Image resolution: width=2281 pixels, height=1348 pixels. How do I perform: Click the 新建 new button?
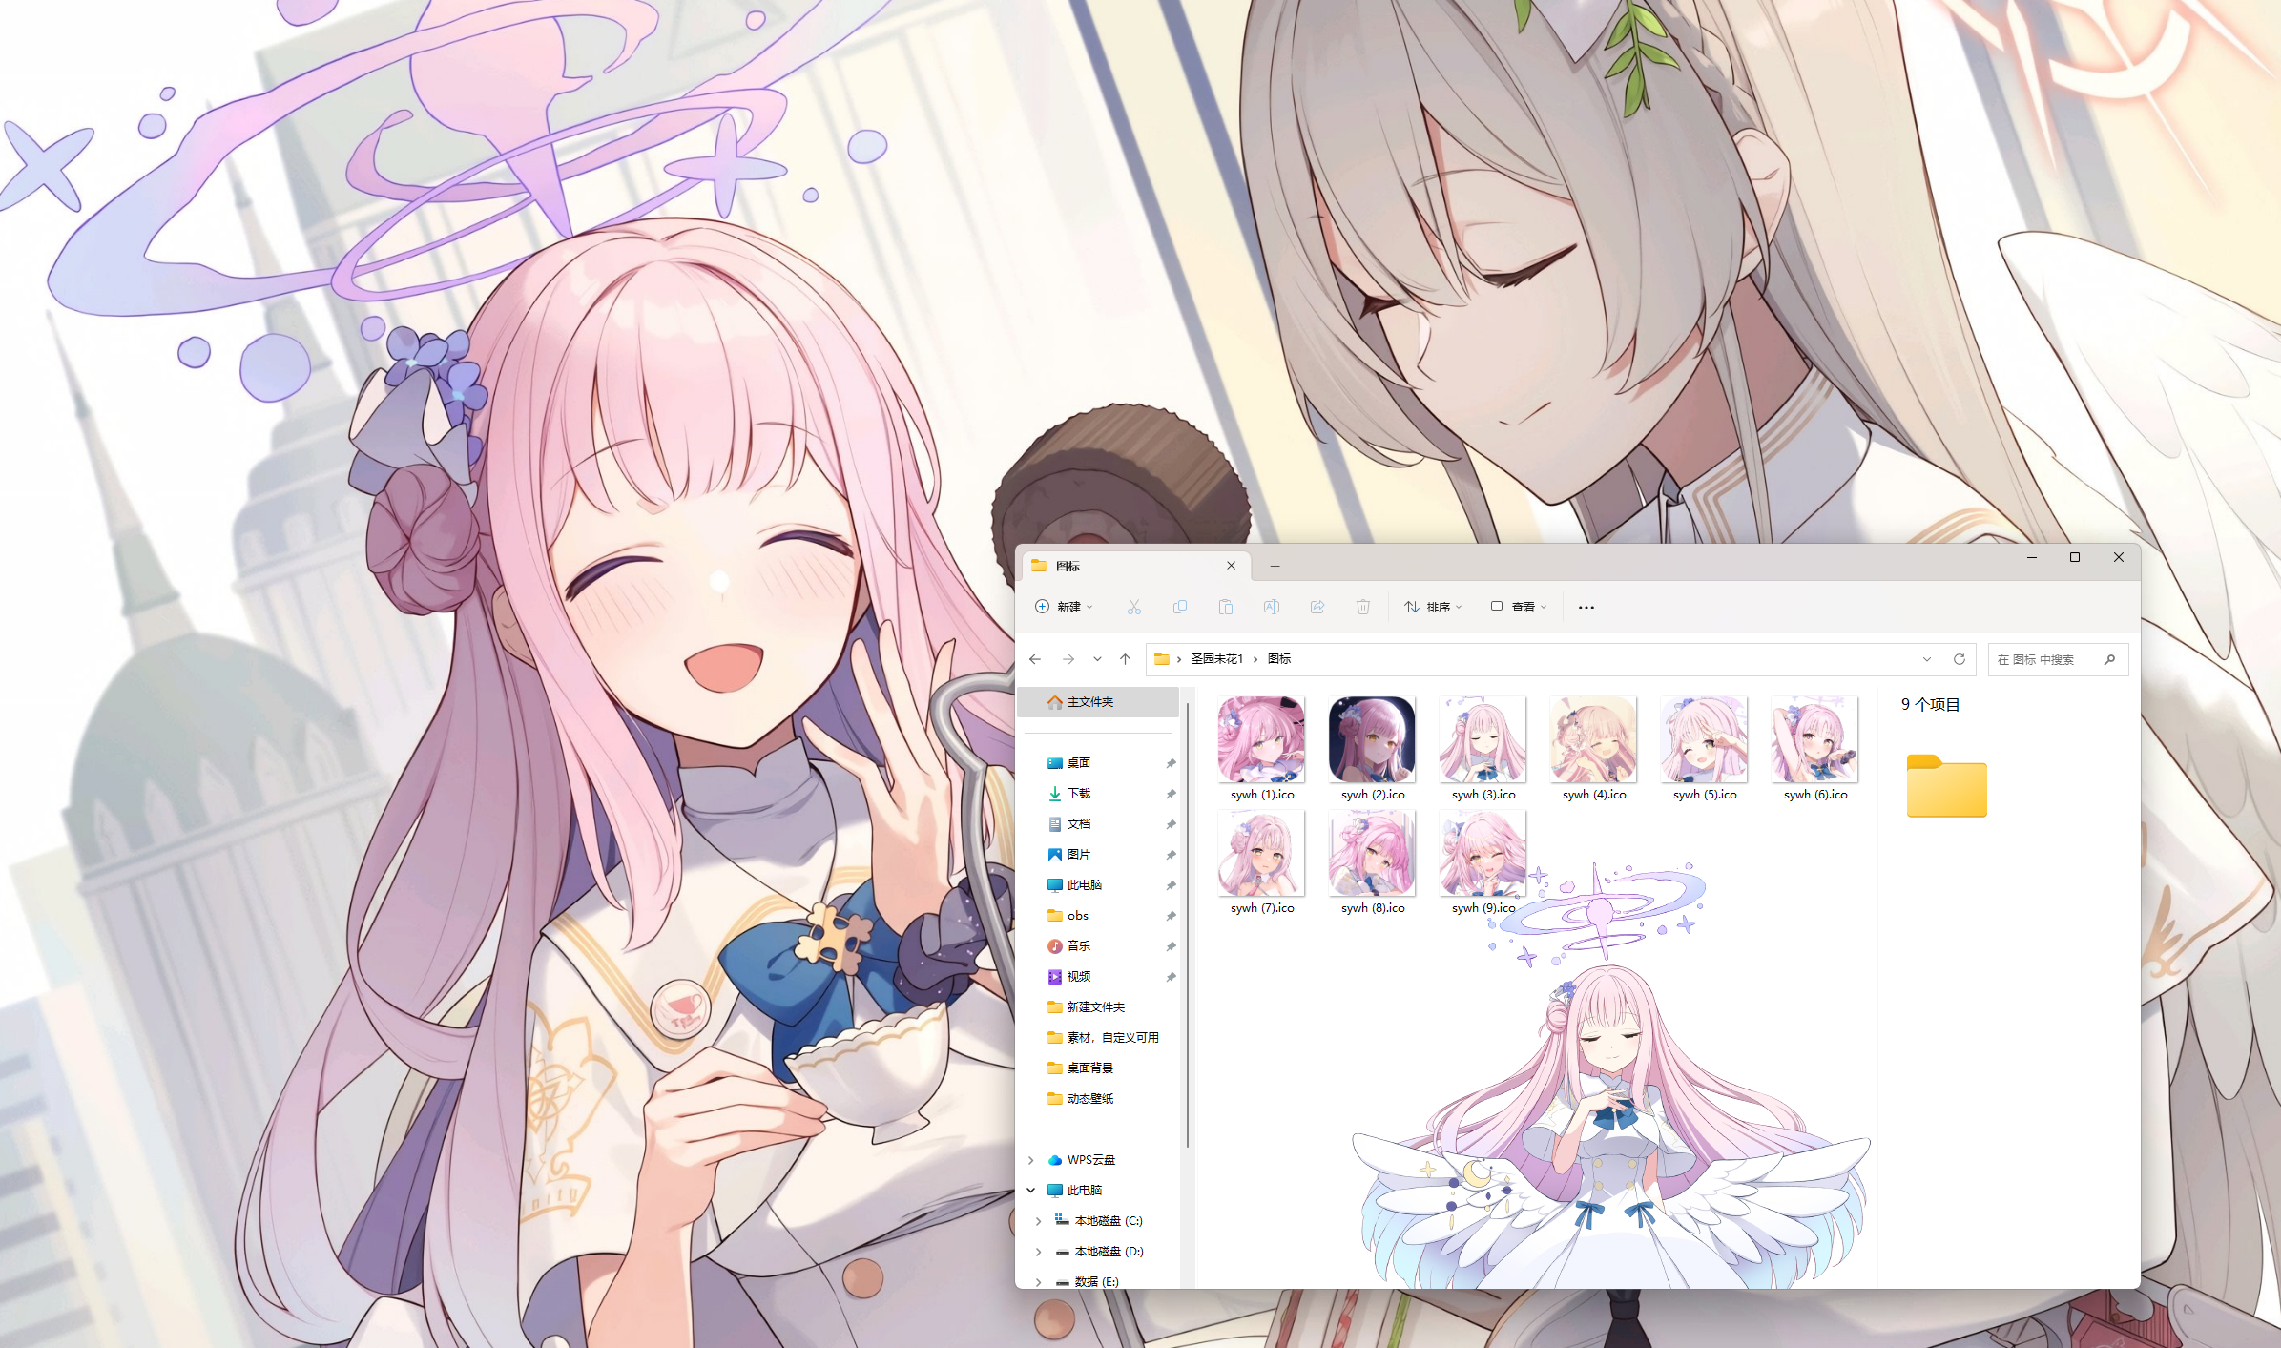pos(1063,607)
